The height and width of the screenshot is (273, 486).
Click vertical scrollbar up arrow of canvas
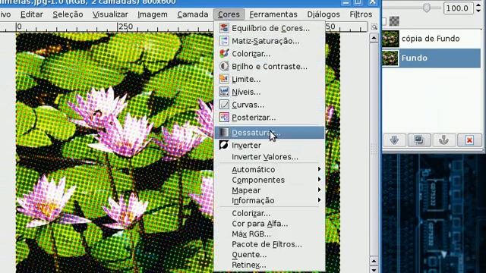(374, 38)
